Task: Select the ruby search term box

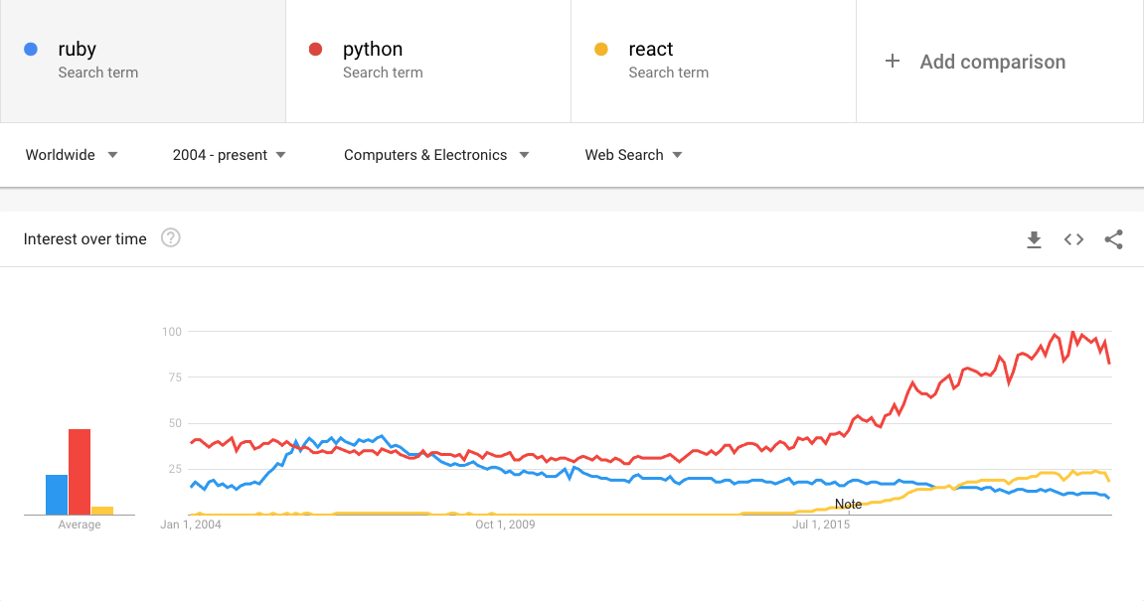Action: click(143, 61)
